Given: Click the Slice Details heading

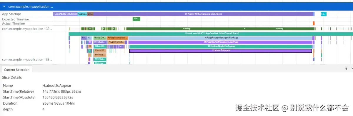Looking at the screenshot, I should [x=12, y=77].
